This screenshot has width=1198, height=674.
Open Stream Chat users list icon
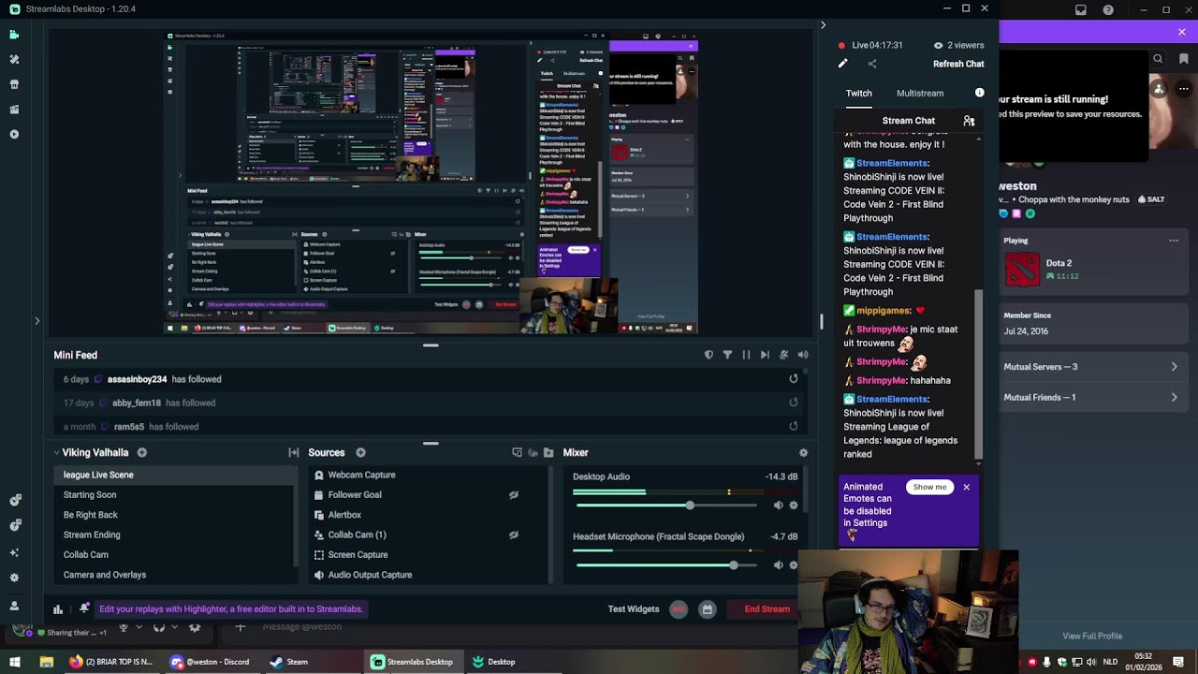[x=969, y=121]
